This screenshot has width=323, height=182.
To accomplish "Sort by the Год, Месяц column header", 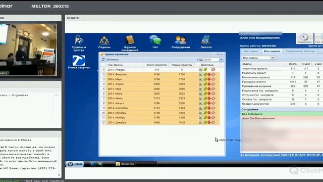I will pyautogui.click(x=125, y=65).
